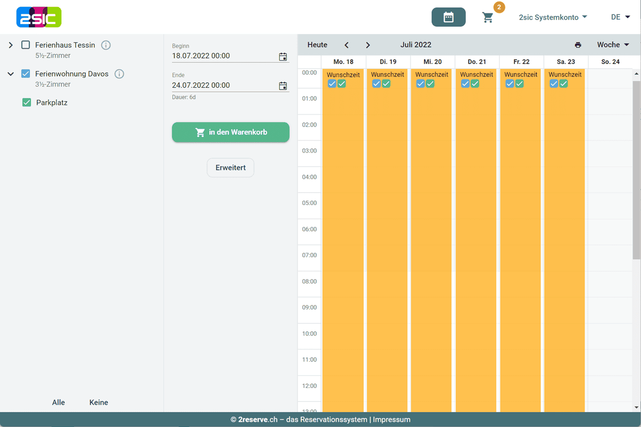Screen dimensions: 641x427
Task: Open the shopping cart icon
Action: (x=488, y=18)
